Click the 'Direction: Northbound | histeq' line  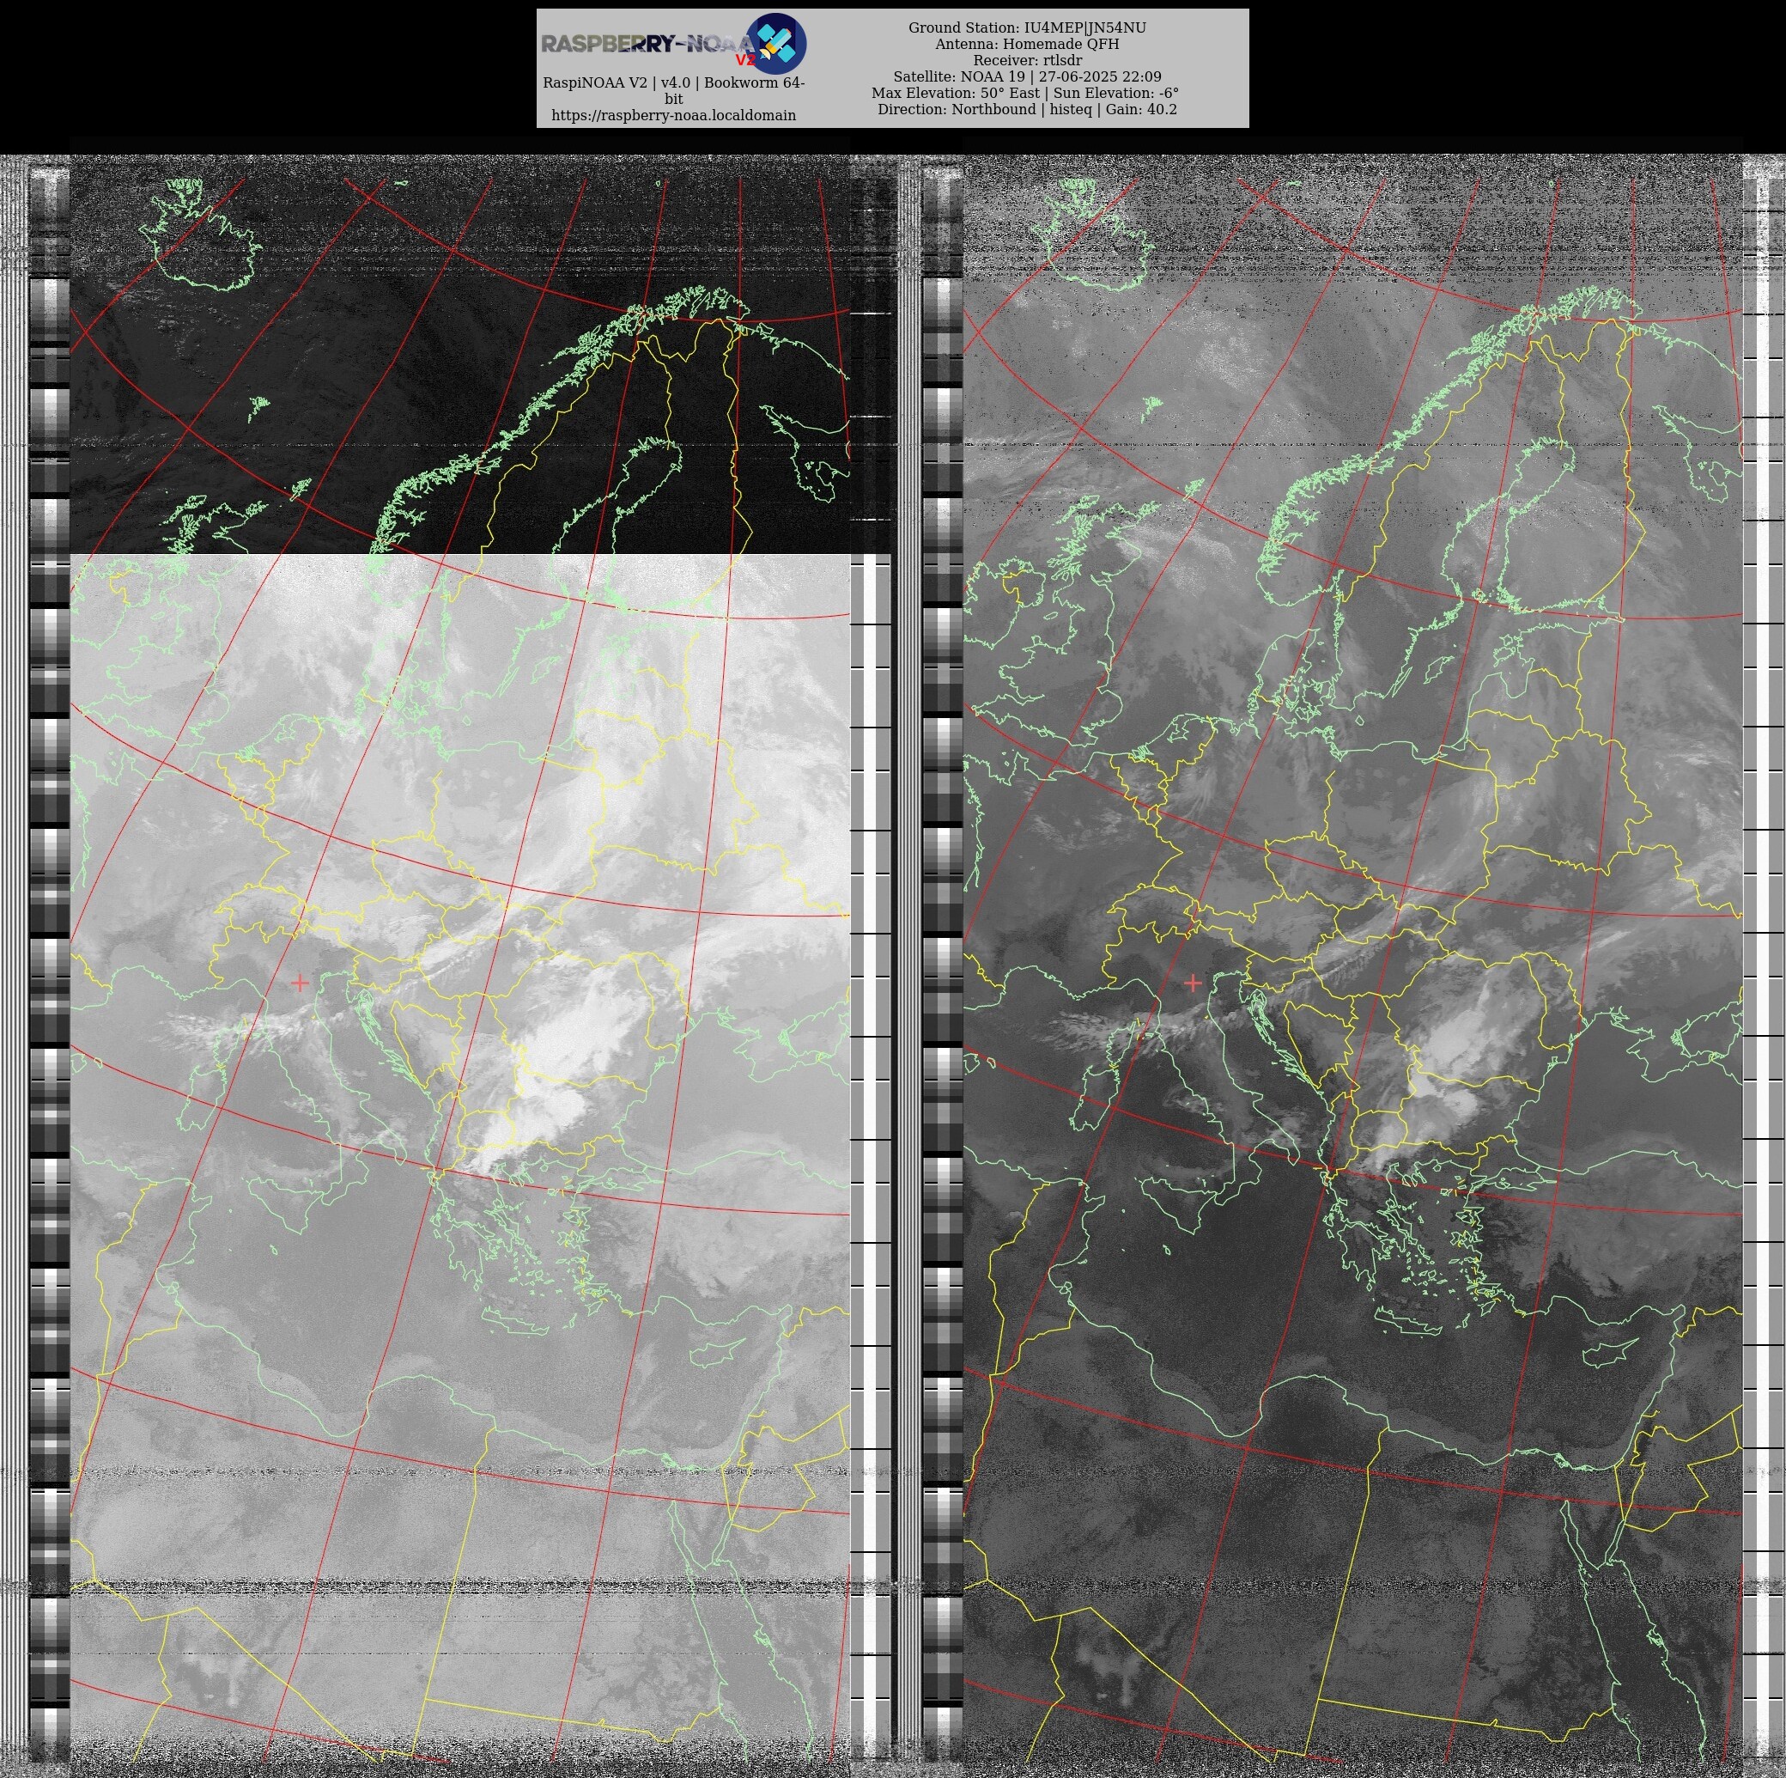coord(1027,109)
